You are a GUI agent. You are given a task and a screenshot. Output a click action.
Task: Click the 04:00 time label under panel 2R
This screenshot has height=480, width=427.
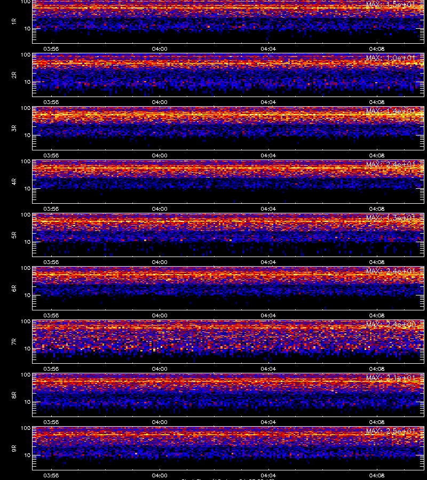160,102
